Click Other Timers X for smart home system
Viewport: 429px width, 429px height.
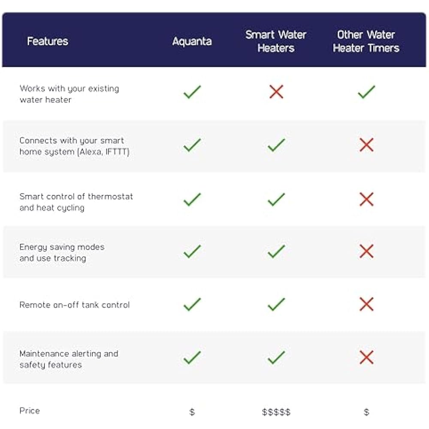click(366, 145)
